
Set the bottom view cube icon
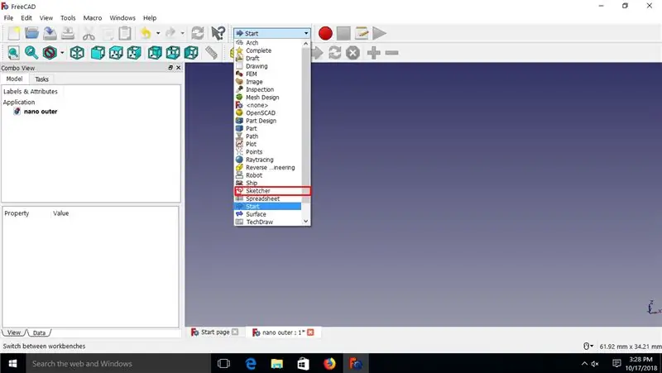click(x=173, y=53)
